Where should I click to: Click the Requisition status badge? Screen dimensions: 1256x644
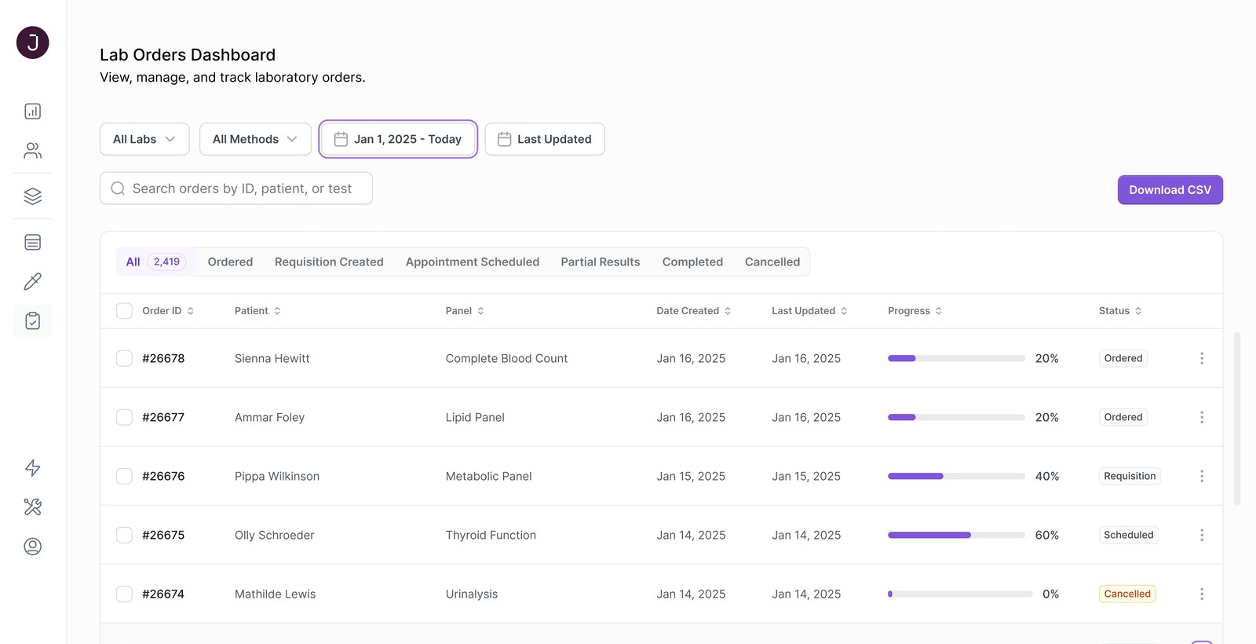1130,476
